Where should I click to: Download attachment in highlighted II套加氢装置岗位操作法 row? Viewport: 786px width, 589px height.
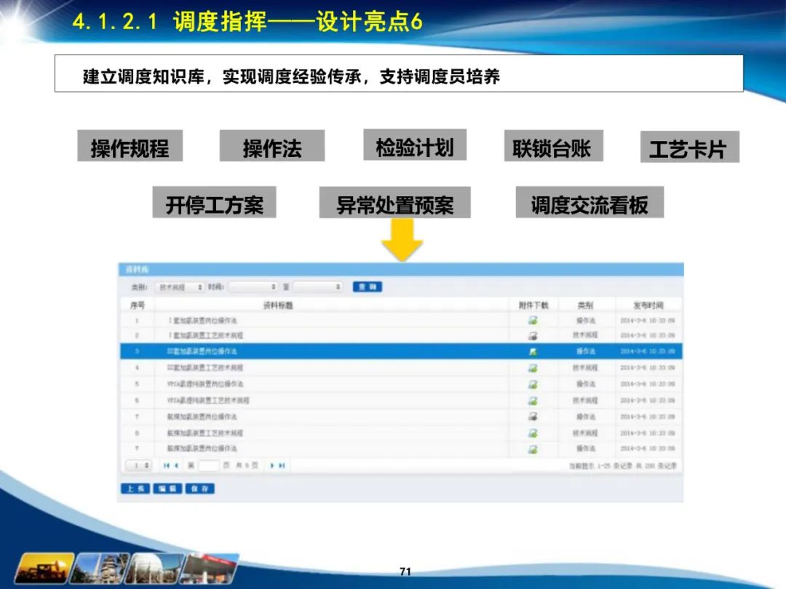point(533,352)
